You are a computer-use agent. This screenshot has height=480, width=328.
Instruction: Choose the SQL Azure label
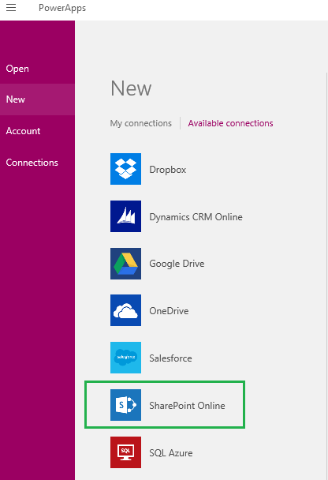pos(171,453)
